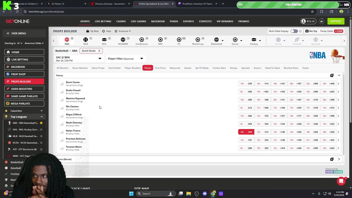Open American odds format dropdown in Props Builder

pyautogui.click(x=123, y=31)
